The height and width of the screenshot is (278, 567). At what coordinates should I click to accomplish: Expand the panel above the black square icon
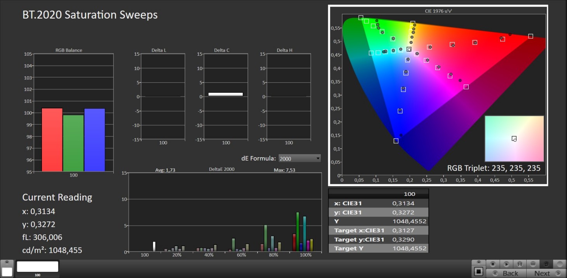pos(479,263)
